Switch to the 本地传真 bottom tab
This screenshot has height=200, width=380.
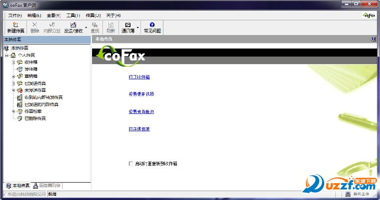(18, 186)
